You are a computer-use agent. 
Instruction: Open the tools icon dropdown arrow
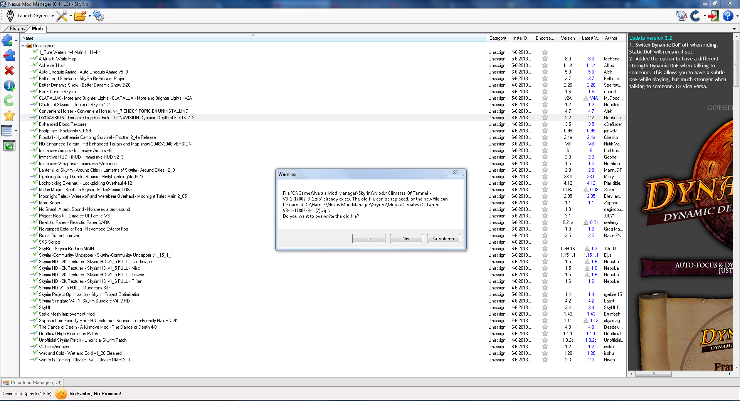click(71, 16)
